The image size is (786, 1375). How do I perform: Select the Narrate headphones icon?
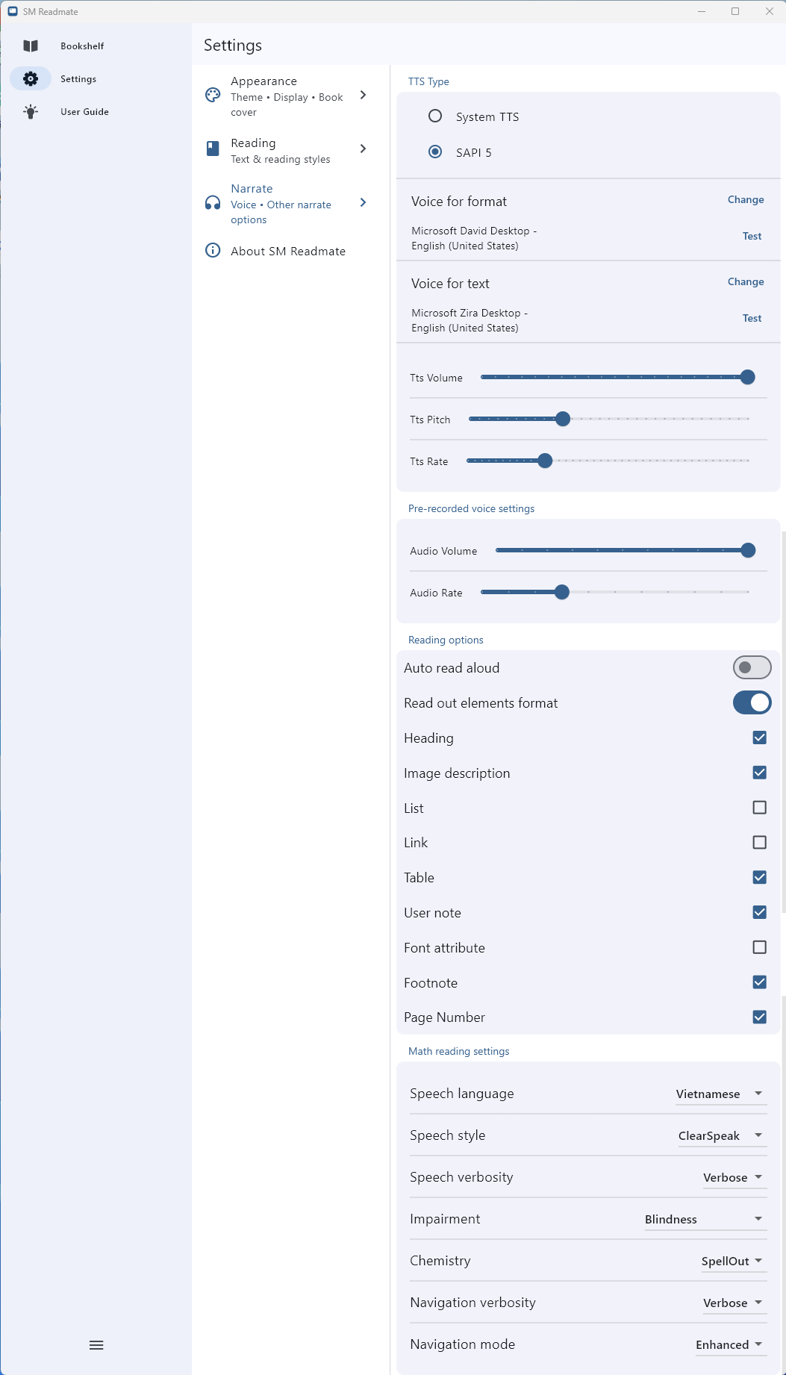pyautogui.click(x=211, y=202)
